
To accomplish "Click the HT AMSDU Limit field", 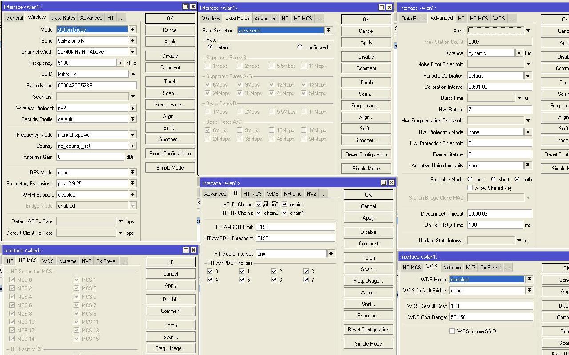I will (295, 227).
